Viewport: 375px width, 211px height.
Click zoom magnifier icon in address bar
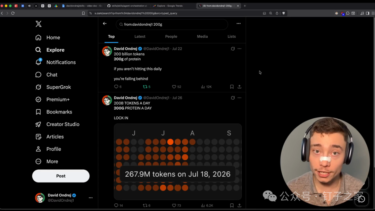click(x=271, y=13)
